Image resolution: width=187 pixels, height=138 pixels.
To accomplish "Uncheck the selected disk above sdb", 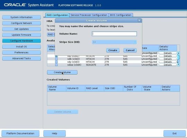I will coord(56,56).
